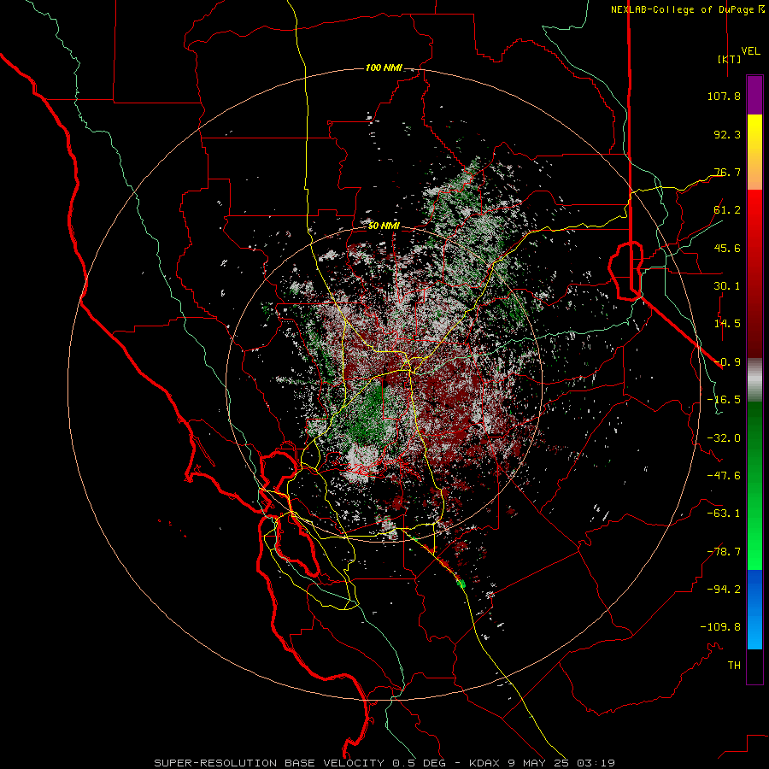
Task: Select the -32.0 velocity scale value
Action: click(x=724, y=437)
